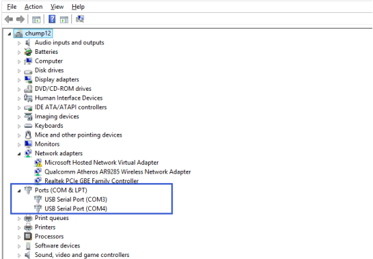This screenshot has height=259, width=373.
Task: Collapse the Ports (COM & LPT) node
Action: [x=19, y=190]
